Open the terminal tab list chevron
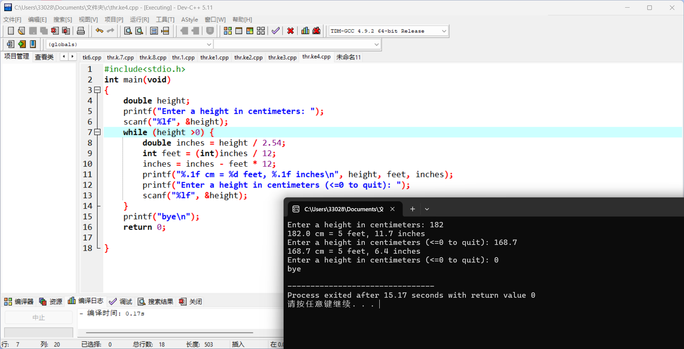Viewport: 684px width, 349px height. pyautogui.click(x=427, y=209)
